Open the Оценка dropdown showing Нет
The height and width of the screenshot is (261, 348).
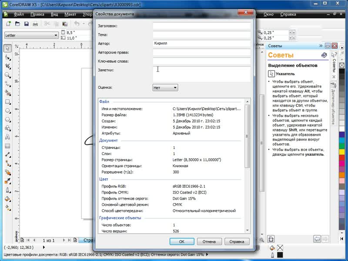pos(165,88)
